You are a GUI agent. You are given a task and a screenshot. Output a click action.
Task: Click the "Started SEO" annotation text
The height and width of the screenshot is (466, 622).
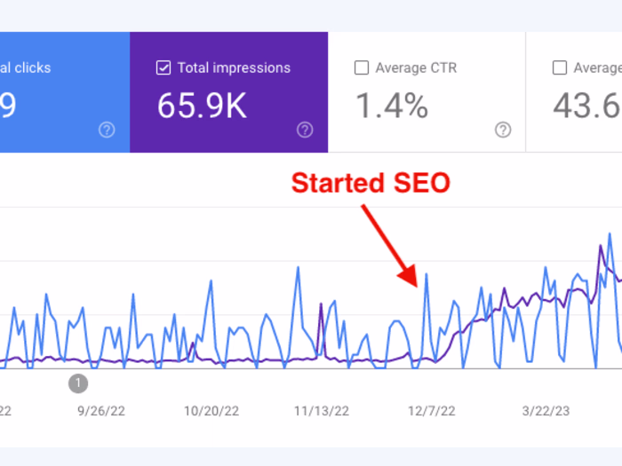coord(371,184)
